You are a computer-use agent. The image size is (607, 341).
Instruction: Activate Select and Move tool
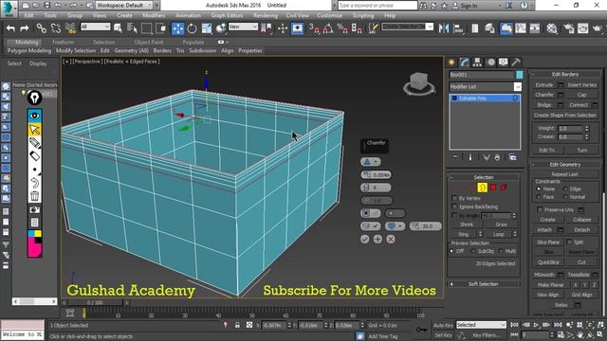point(177,28)
